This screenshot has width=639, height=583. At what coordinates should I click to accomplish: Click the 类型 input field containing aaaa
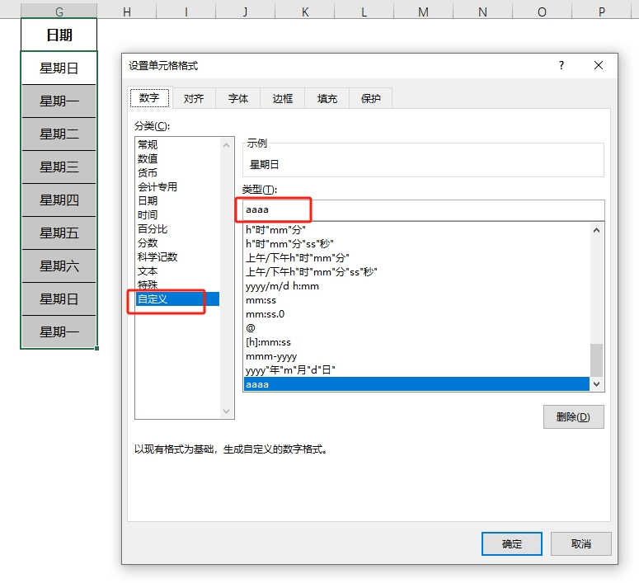click(x=424, y=210)
